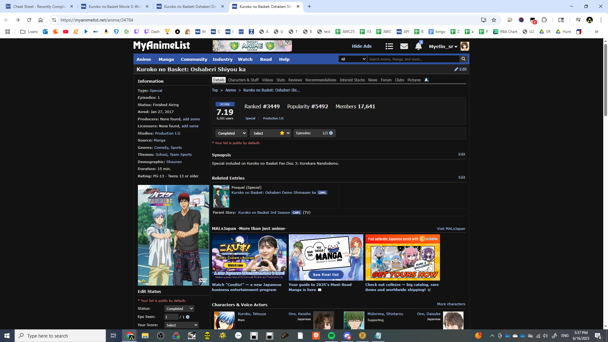Viewport: 608px width, 342px height.
Task: Open the star score Select dropdown
Action: pos(270,133)
